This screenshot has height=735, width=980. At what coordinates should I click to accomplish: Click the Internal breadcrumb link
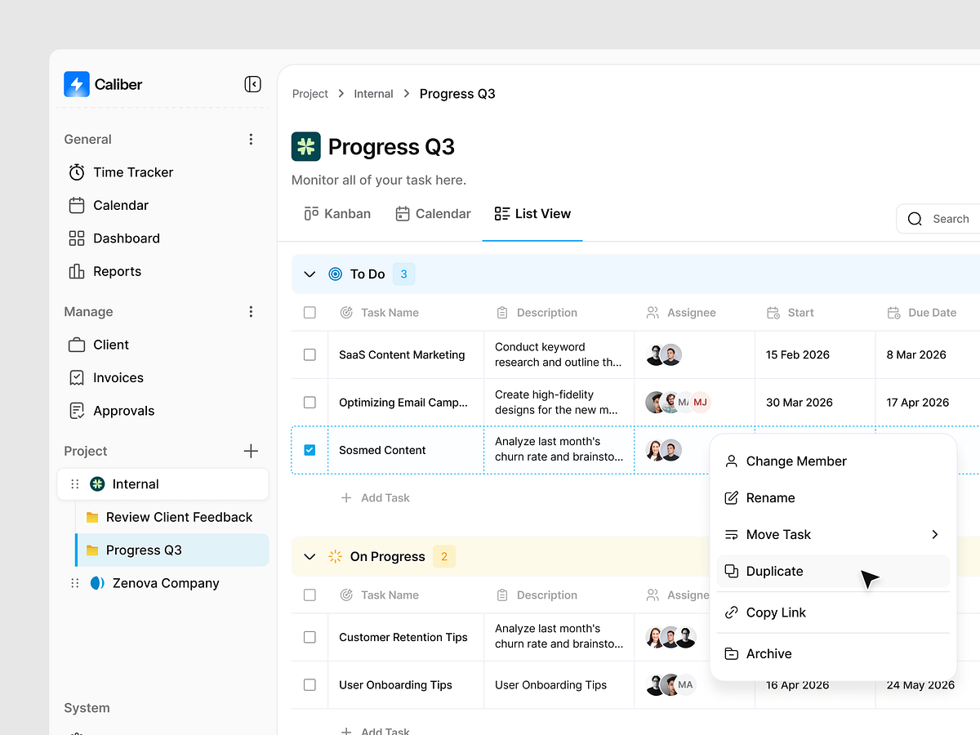pyautogui.click(x=373, y=94)
